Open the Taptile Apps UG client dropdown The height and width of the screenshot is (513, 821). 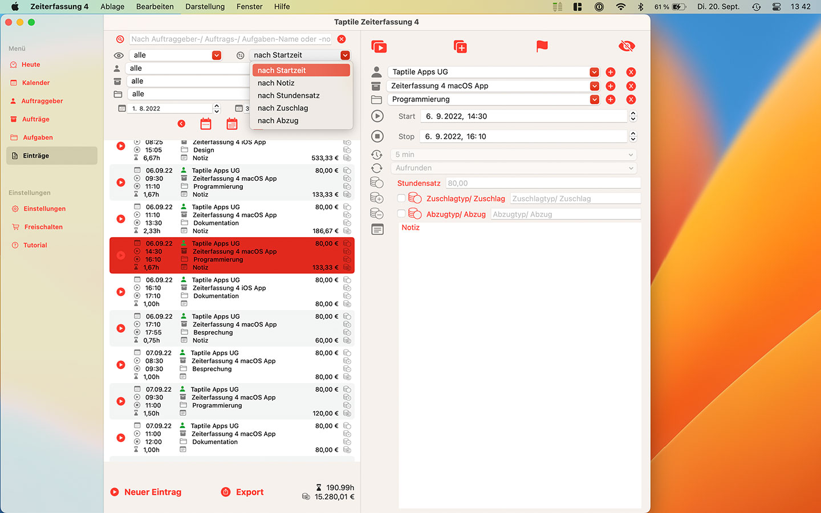click(594, 72)
